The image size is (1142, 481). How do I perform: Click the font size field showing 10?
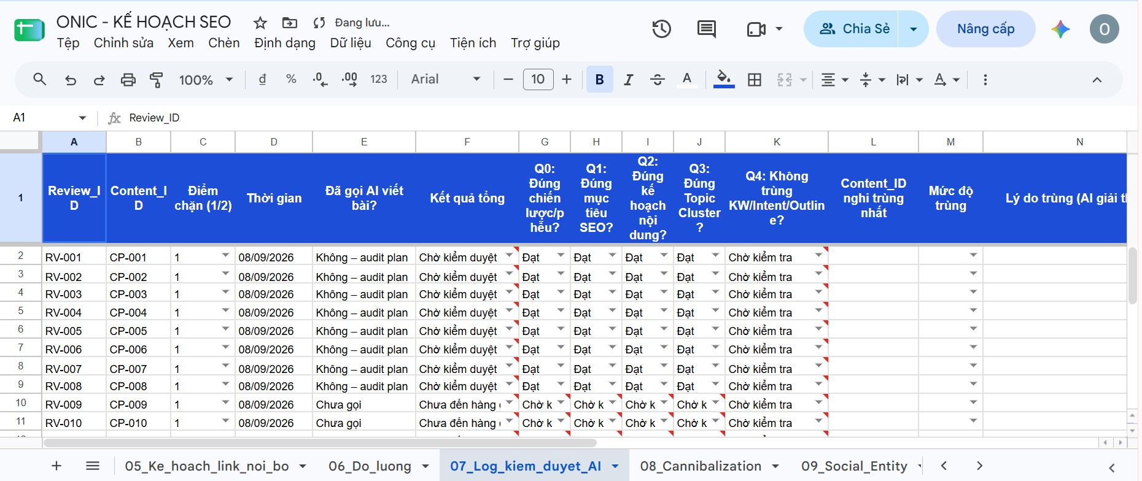(x=538, y=79)
